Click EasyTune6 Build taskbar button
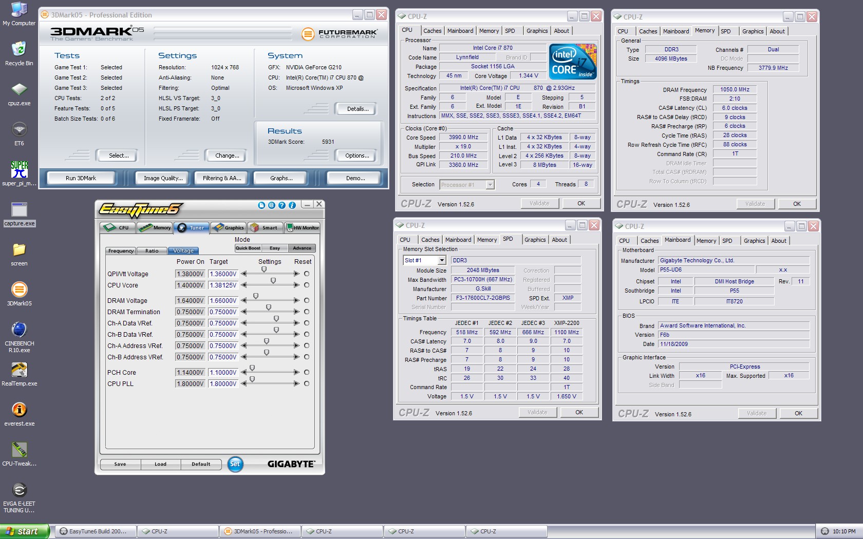The height and width of the screenshot is (539, 863). (x=96, y=531)
